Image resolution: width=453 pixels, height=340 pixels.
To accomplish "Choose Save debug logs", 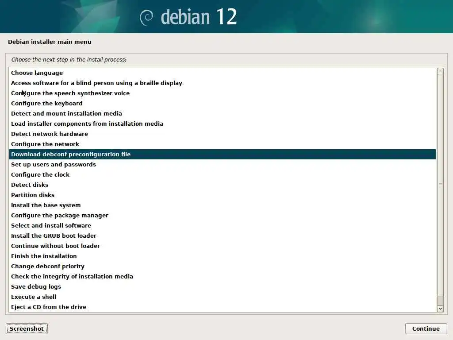I will pos(222,286).
